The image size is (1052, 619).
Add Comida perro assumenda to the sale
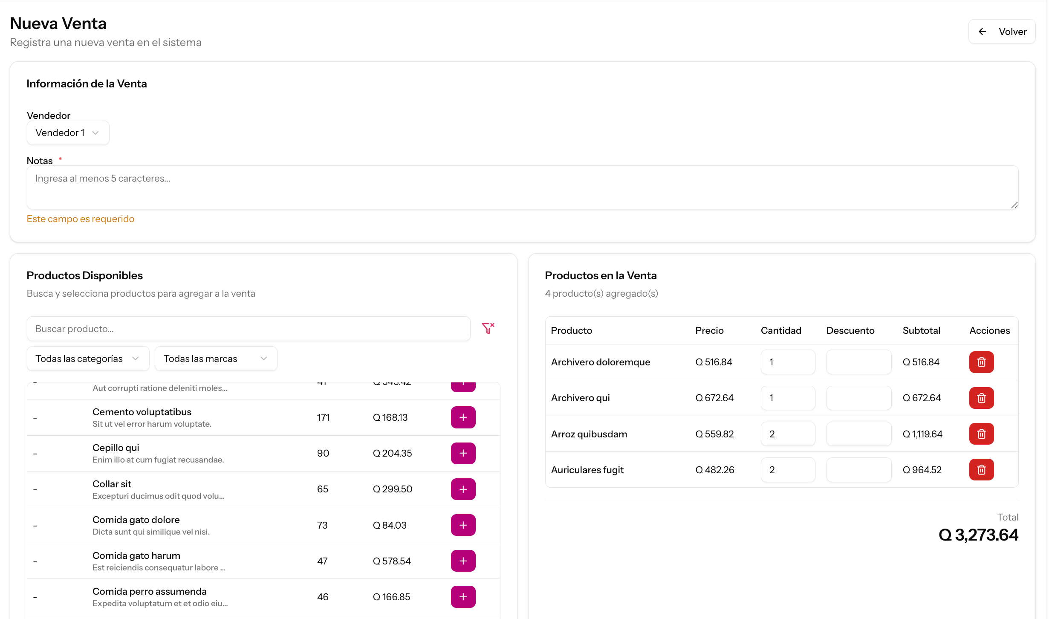coord(463,596)
